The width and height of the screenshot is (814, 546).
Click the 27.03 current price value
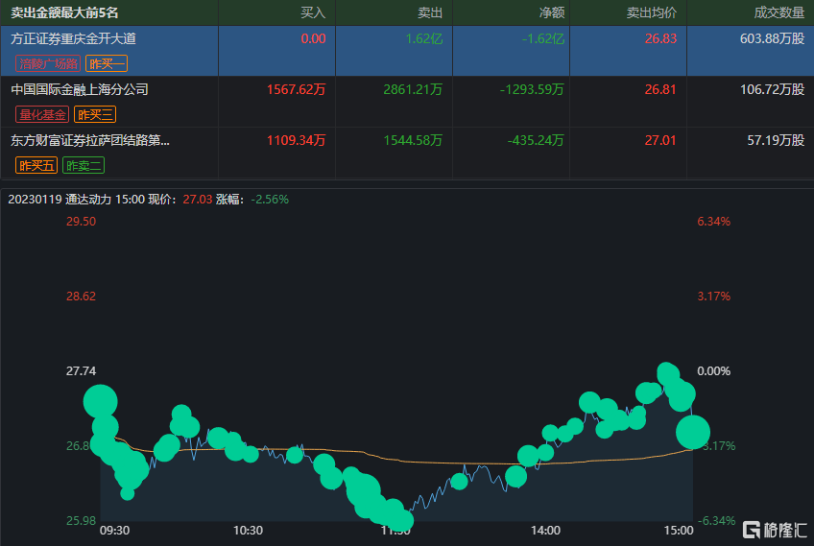(x=198, y=200)
